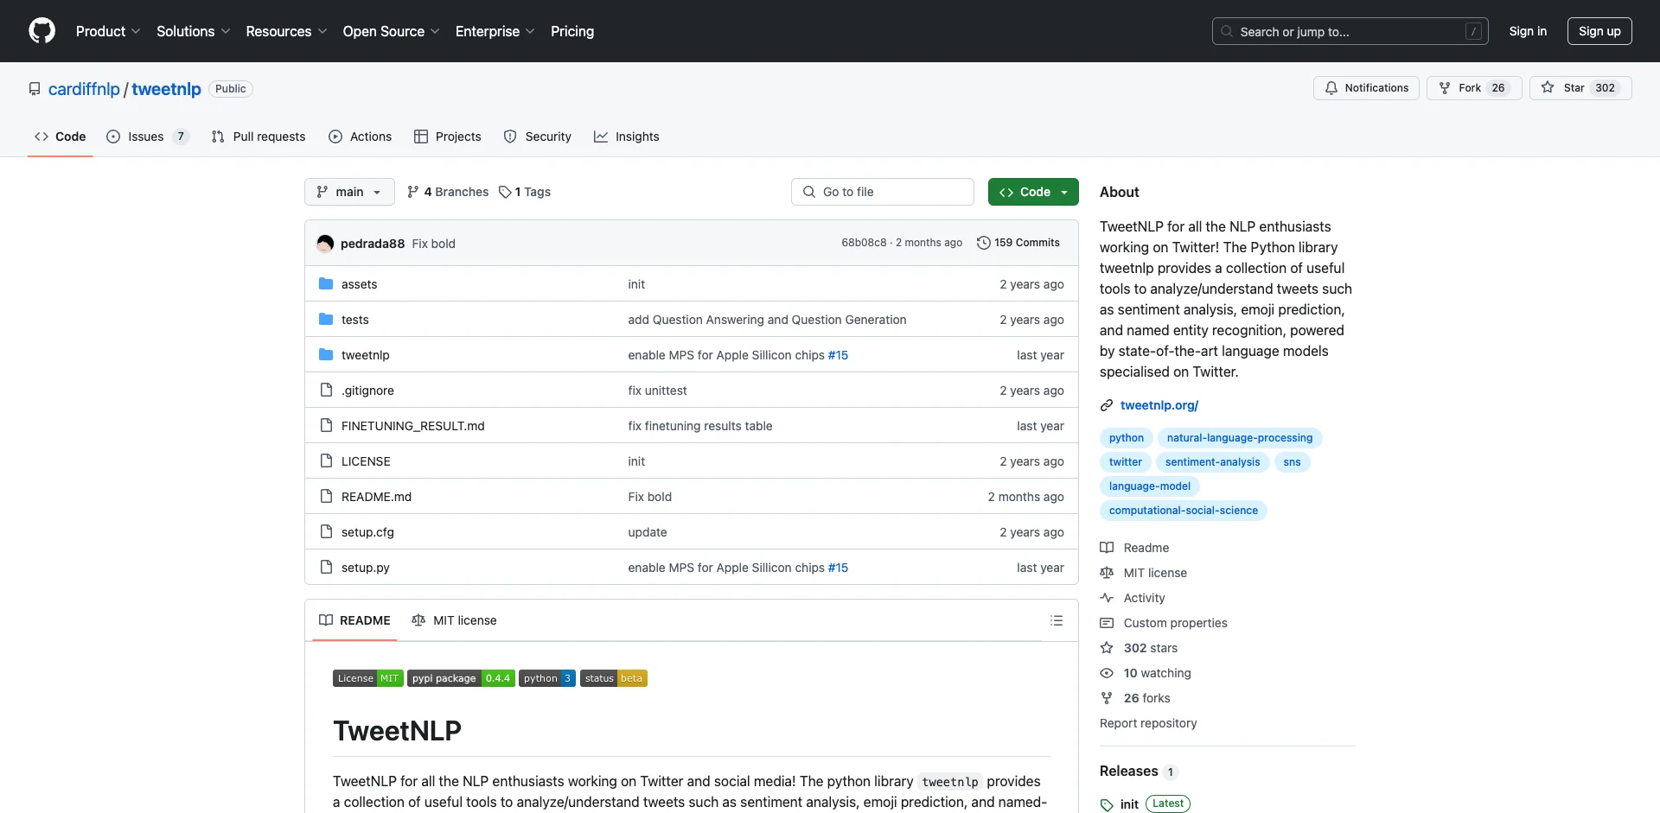
Task: Expand the green Code download dropdown
Action: (x=1033, y=192)
